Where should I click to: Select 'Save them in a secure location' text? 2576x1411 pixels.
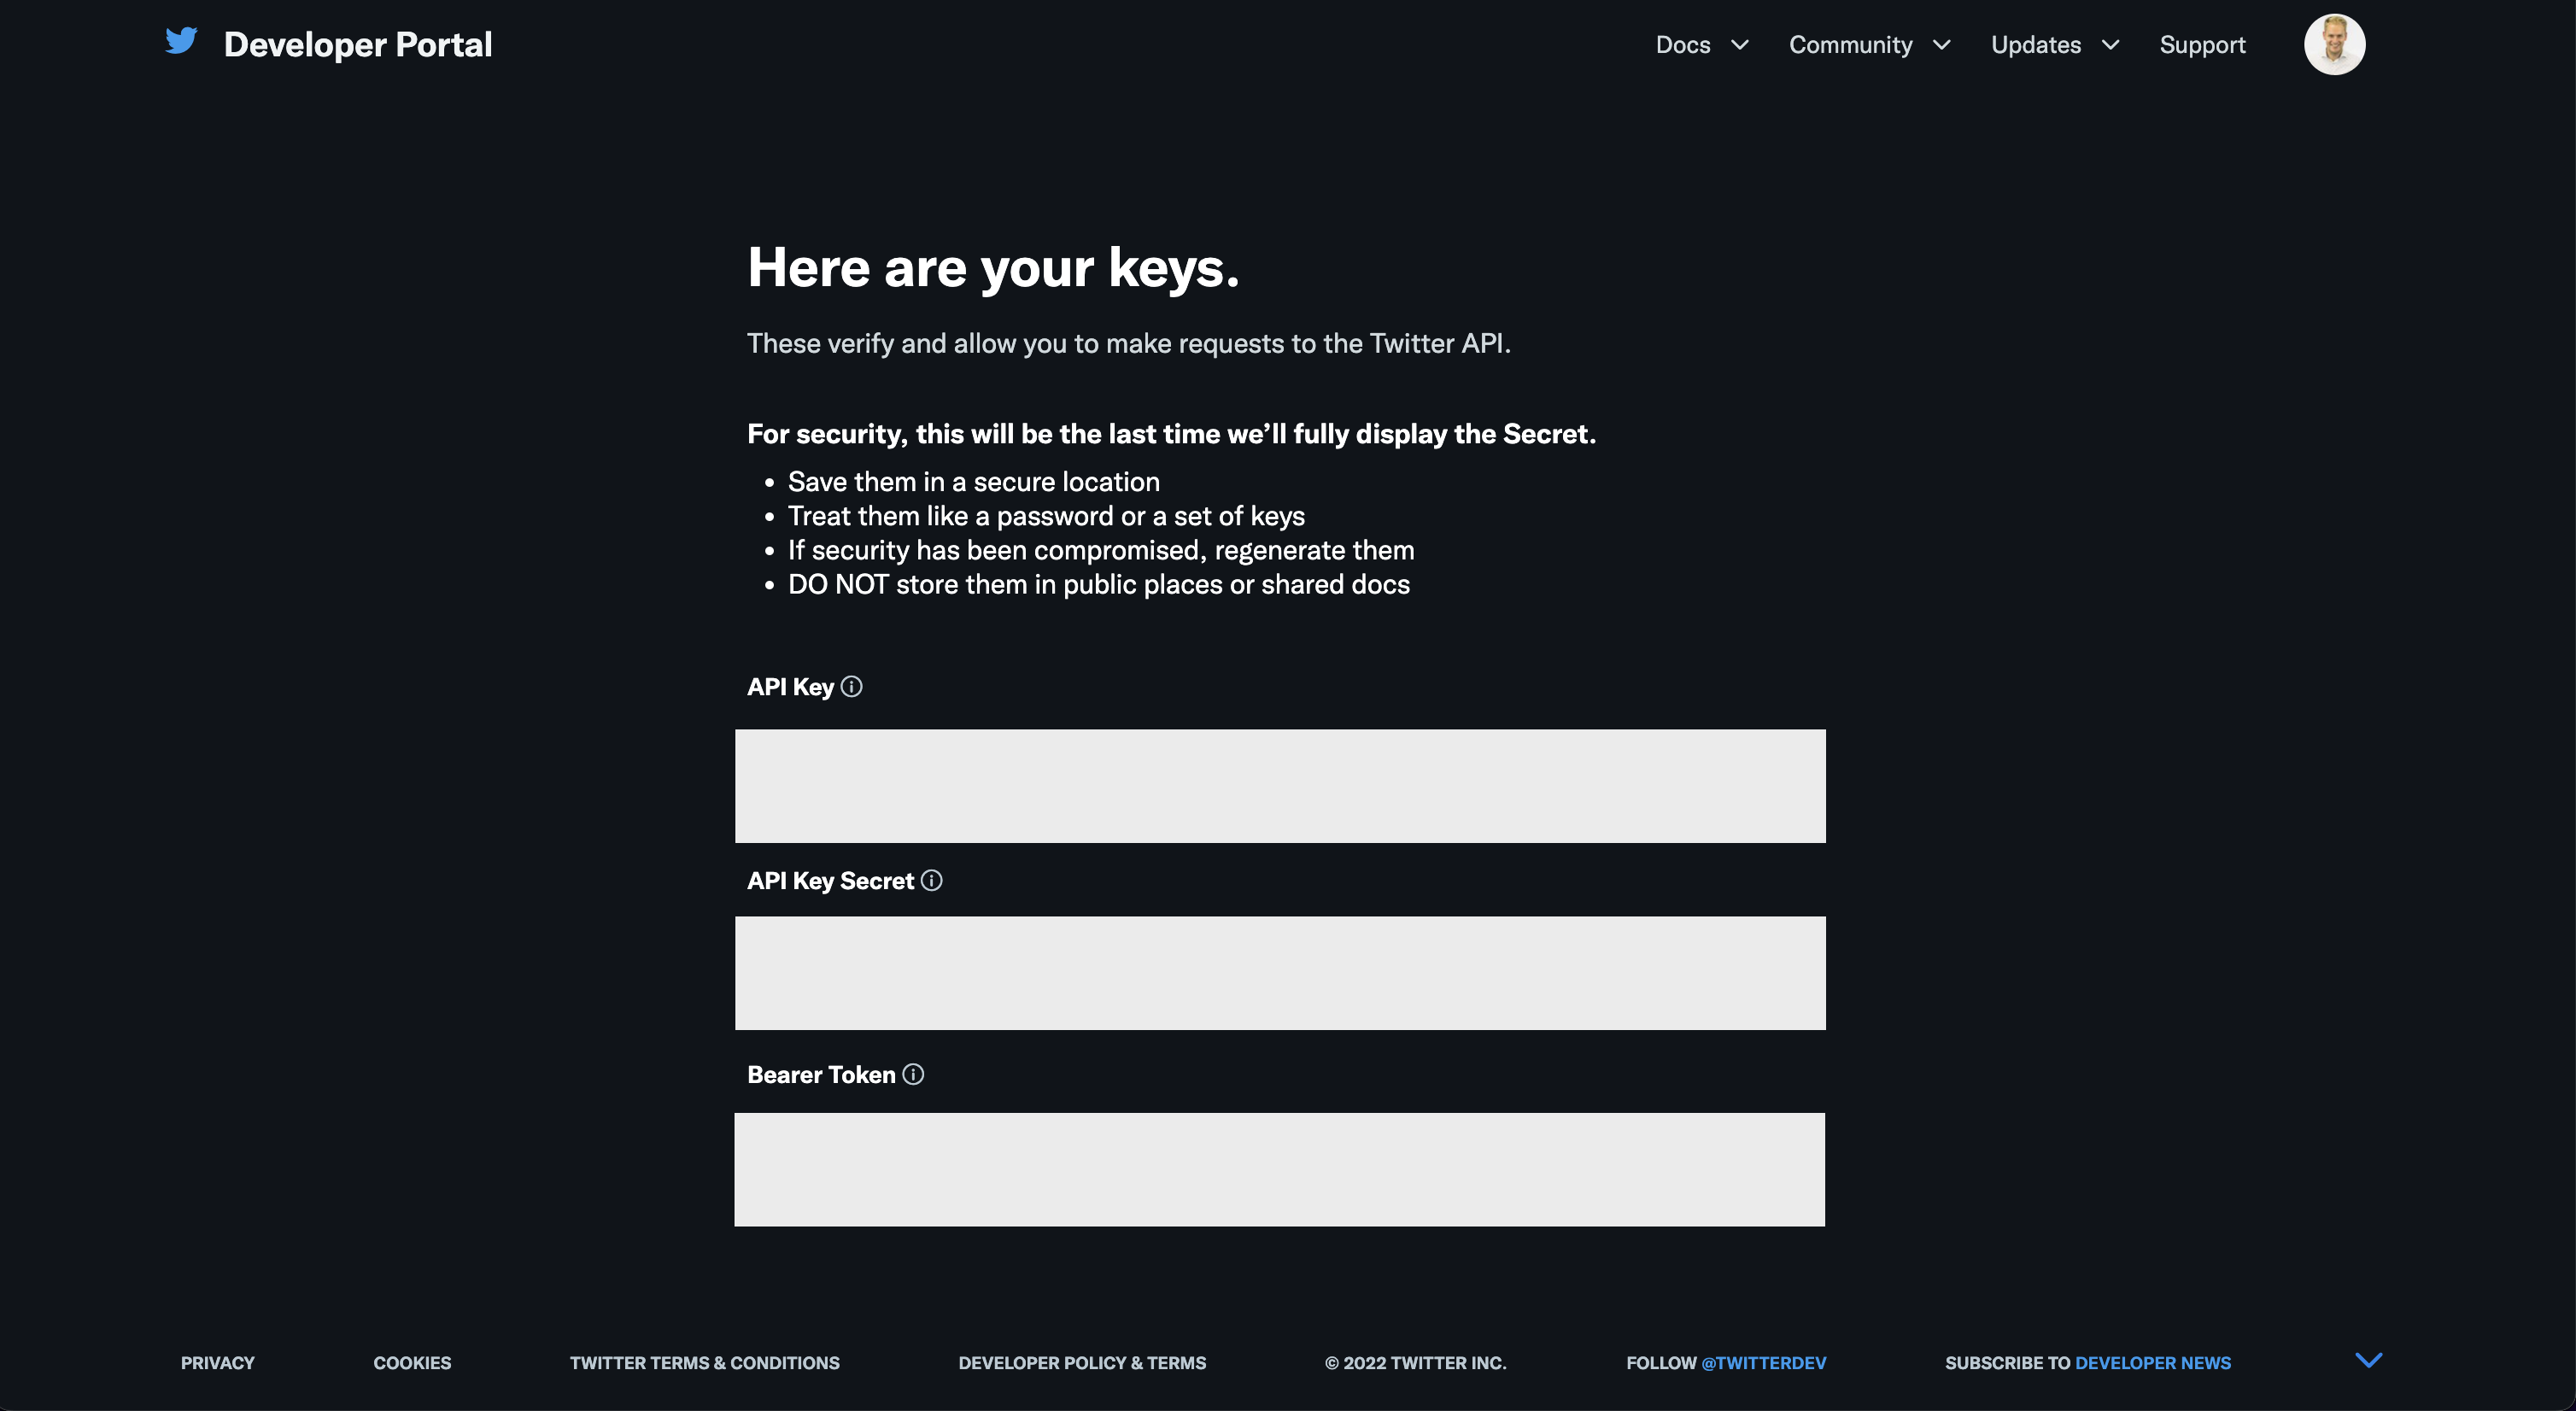(x=974, y=482)
